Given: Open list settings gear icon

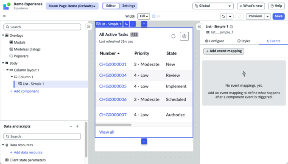Looking at the screenshot, I should pos(184,36).
